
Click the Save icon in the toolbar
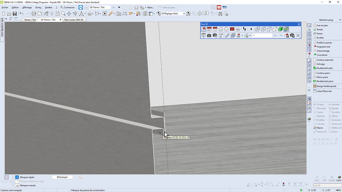(14, 14)
